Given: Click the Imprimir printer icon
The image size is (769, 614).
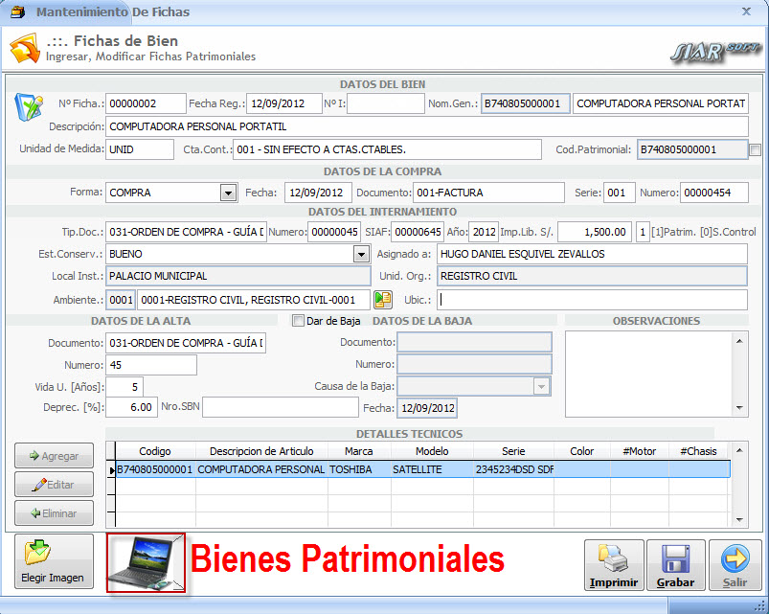Looking at the screenshot, I should coord(614,558).
